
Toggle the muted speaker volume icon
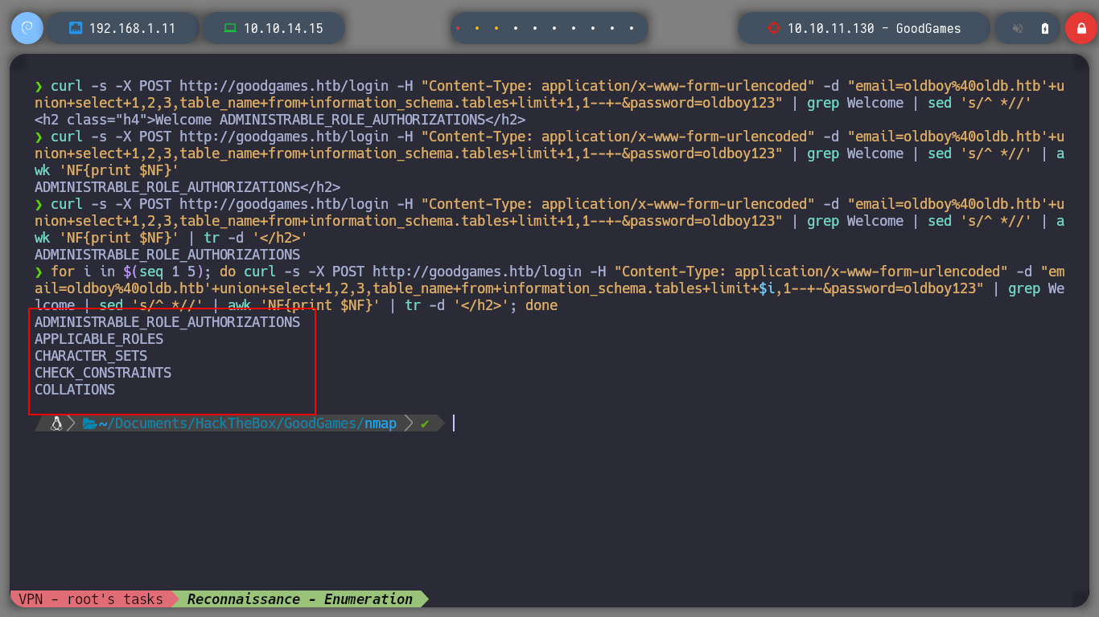coord(1018,28)
